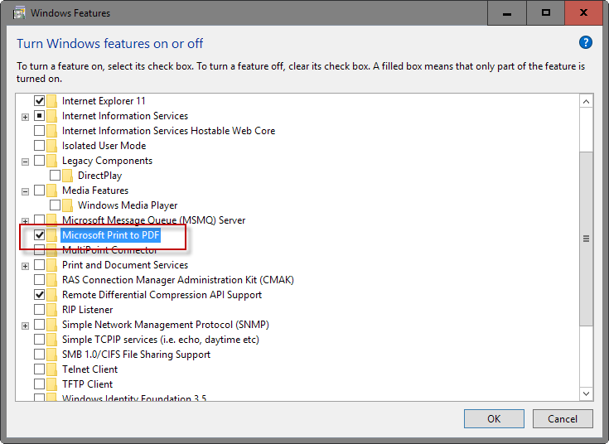Viewport: 609px width, 444px height.
Task: Check the DirectPlay checkbox
Action: 56,175
